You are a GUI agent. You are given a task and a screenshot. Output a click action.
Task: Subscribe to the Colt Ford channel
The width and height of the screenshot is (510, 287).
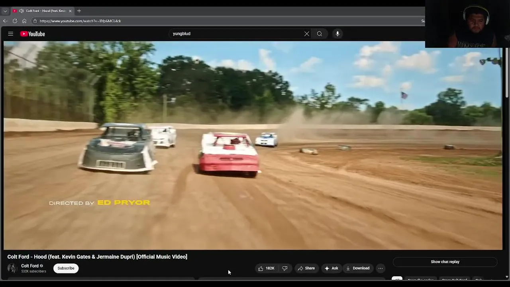[66, 268]
